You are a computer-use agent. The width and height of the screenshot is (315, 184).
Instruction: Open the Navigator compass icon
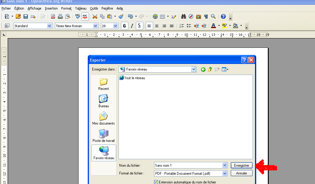[191, 16]
